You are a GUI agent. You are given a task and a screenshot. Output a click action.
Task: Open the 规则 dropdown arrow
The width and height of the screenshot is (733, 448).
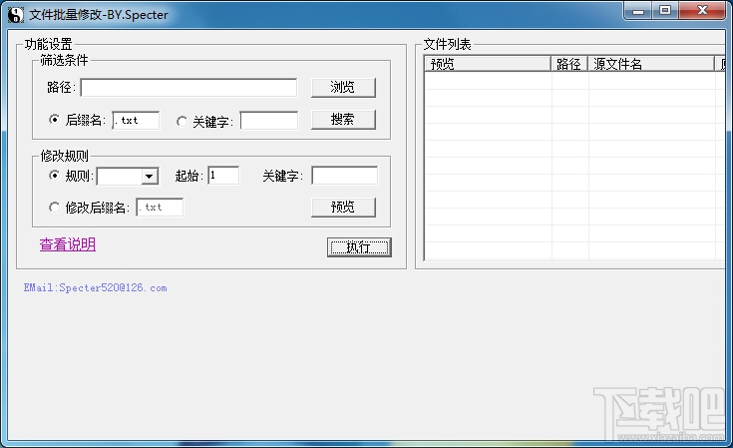(150, 177)
